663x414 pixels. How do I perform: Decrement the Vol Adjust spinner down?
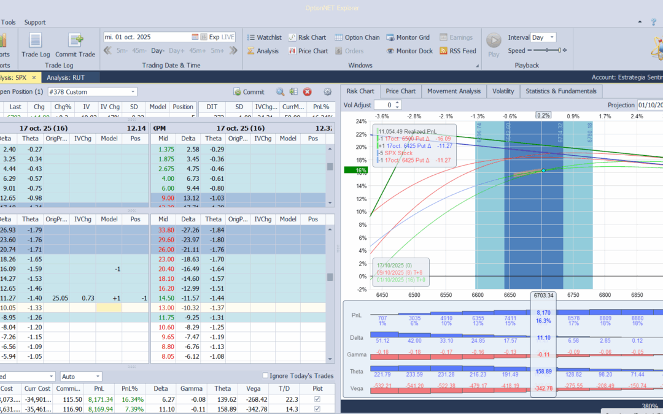[397, 107]
